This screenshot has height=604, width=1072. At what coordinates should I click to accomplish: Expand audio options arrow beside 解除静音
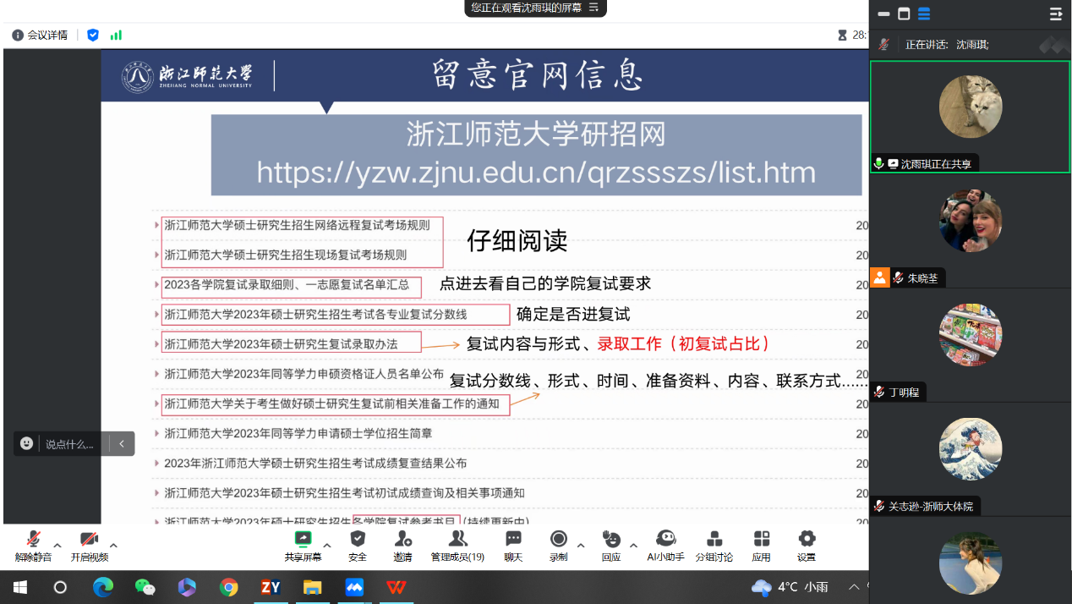point(57,546)
